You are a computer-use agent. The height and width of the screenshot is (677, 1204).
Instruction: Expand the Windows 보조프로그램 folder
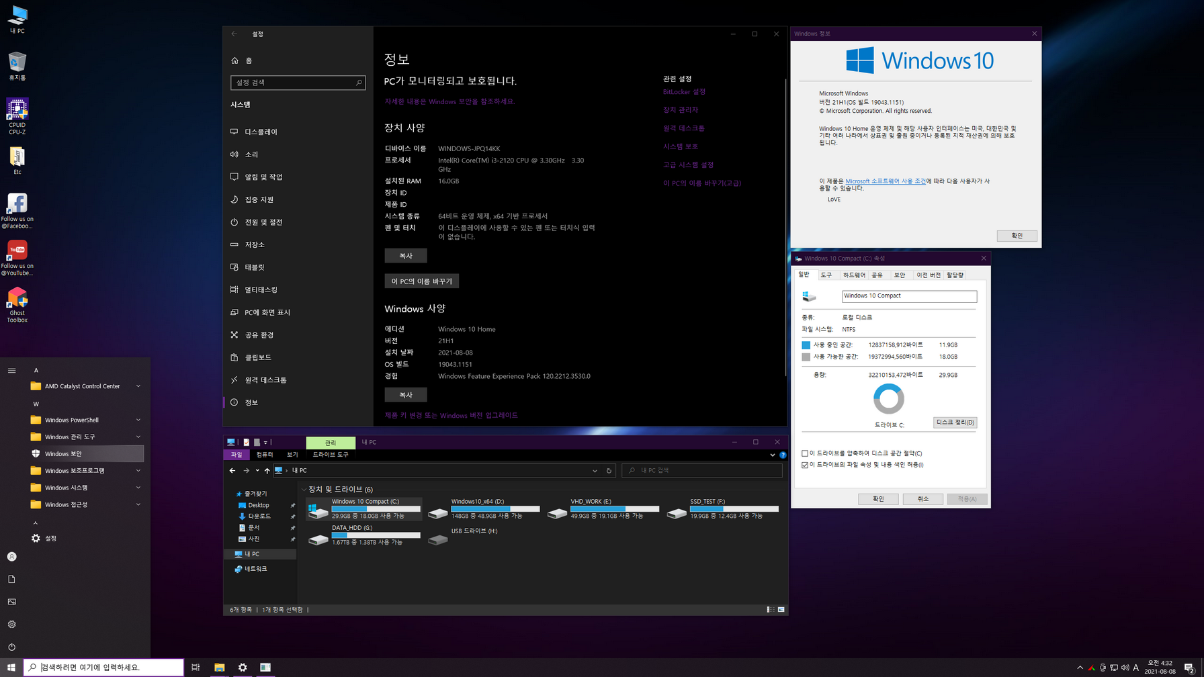[x=87, y=471]
